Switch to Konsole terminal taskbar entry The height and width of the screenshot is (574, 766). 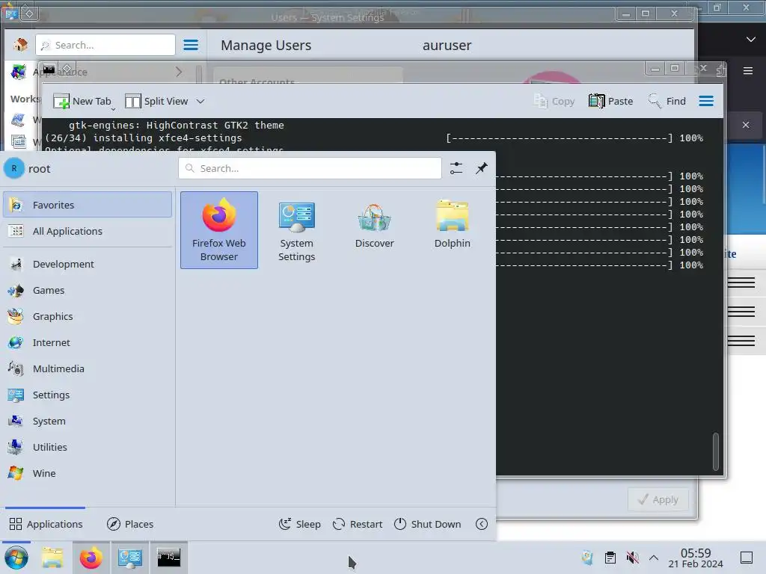168,558
